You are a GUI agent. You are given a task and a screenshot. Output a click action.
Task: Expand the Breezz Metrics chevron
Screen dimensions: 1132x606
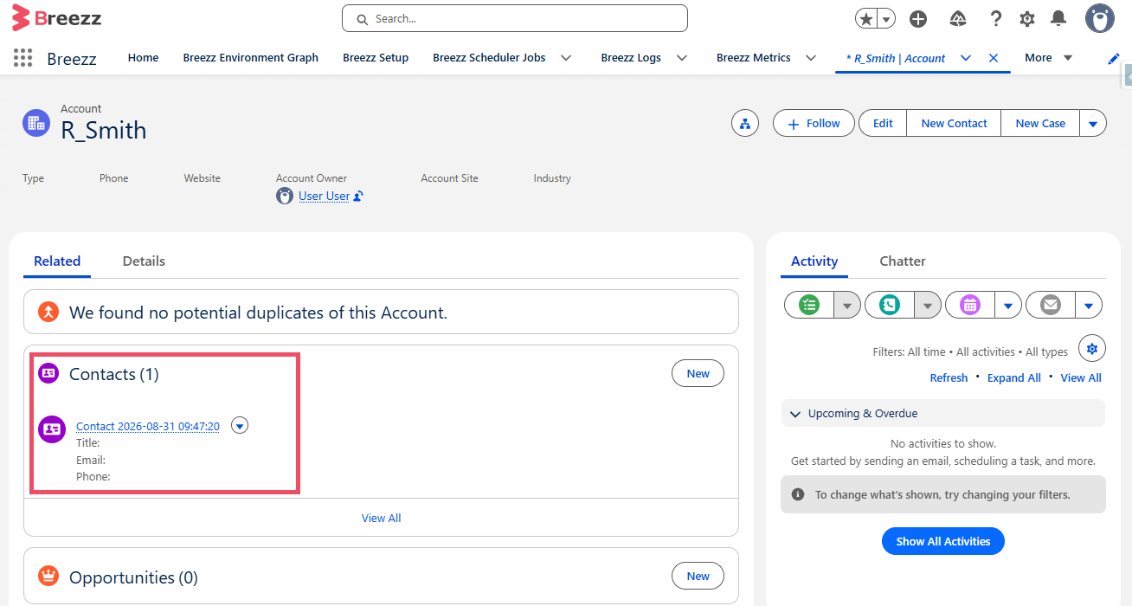(x=811, y=58)
